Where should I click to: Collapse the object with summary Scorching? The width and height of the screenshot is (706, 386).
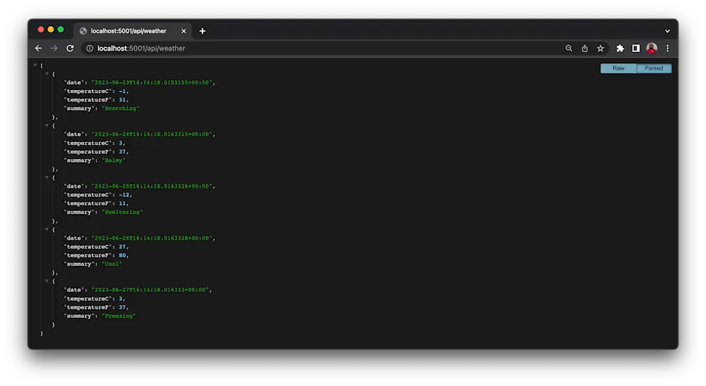click(46, 74)
